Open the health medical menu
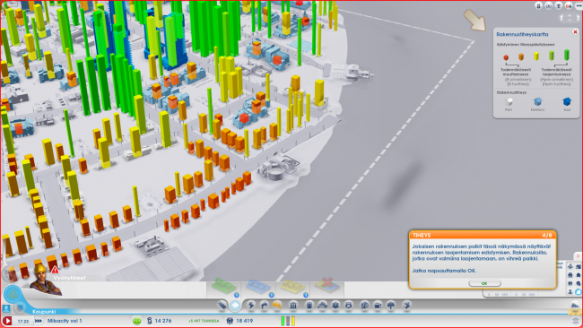Image resolution: width=583 pixels, height=328 pixels. (x=335, y=306)
